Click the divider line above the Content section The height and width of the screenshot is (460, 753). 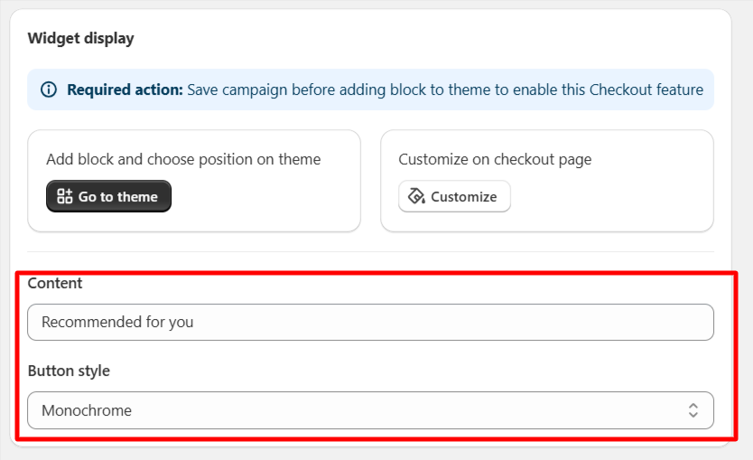pos(370,252)
